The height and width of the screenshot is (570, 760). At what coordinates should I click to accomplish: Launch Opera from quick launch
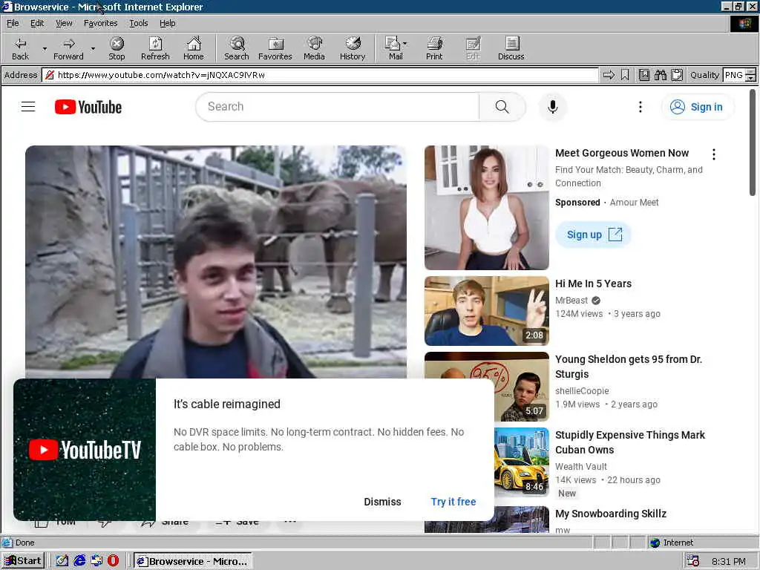113,561
